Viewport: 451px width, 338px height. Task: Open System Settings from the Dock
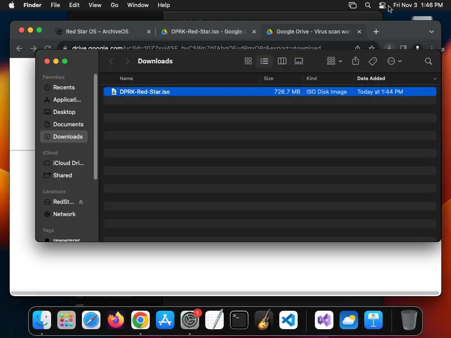tap(190, 320)
